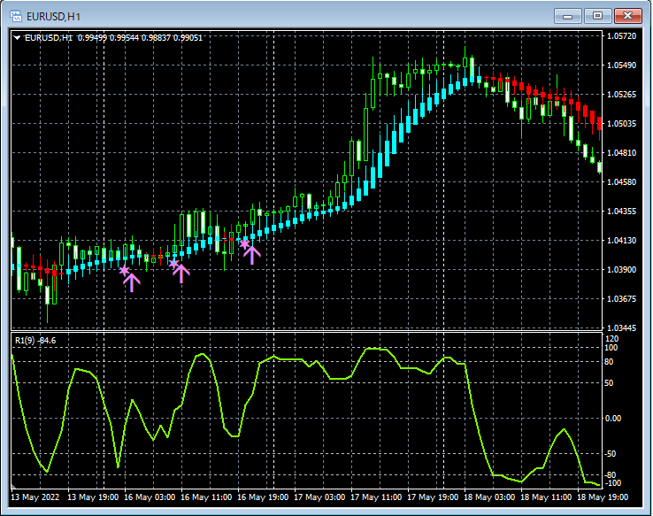Click the 17 May 19:00 time label
Image resolution: width=653 pixels, height=516 pixels.
coord(433,497)
